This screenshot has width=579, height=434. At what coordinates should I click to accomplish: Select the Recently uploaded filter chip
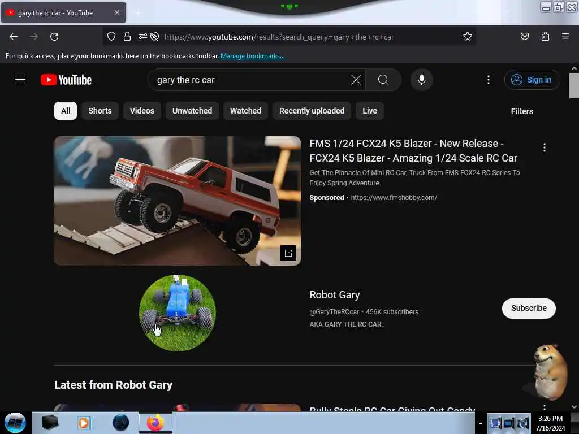coord(312,111)
